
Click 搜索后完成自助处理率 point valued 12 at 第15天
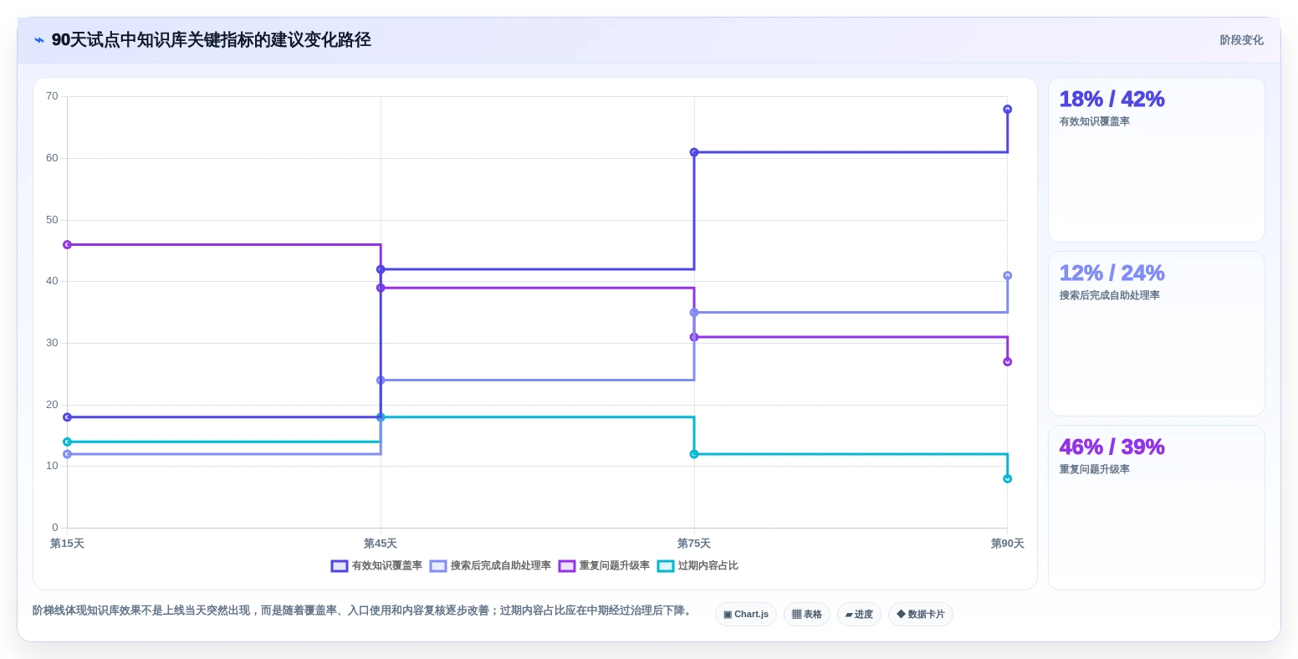67,454
